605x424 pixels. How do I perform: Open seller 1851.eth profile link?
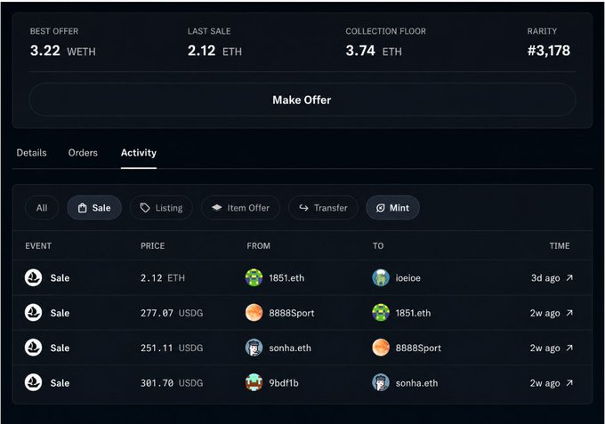[286, 278]
